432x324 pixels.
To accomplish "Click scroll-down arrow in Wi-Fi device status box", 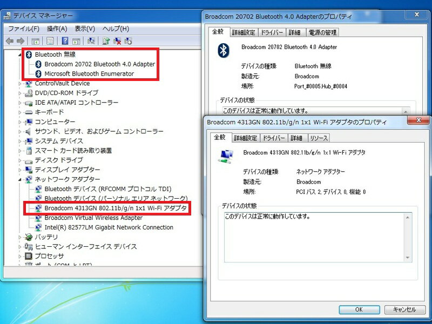I will click(408, 258).
